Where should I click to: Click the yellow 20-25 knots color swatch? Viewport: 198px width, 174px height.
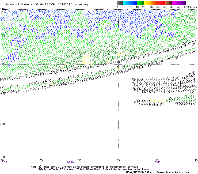coord(148,3)
